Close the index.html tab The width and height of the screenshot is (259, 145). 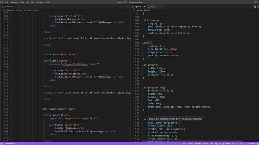(15, 6)
